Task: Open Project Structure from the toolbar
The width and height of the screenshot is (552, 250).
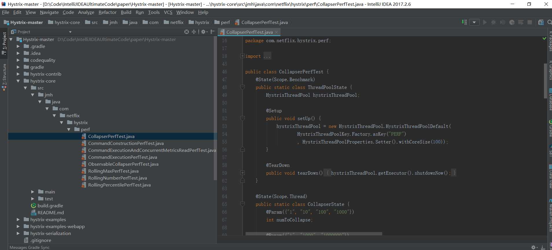Action: [x=541, y=22]
